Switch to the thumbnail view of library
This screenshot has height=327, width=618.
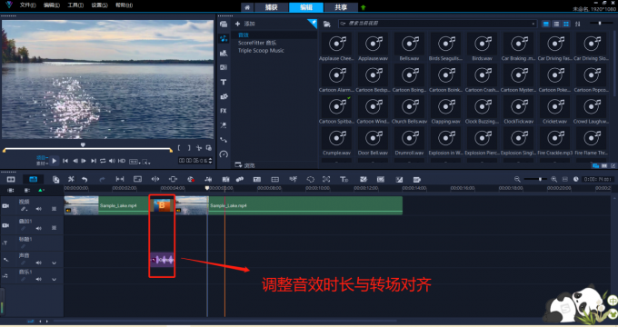point(566,24)
